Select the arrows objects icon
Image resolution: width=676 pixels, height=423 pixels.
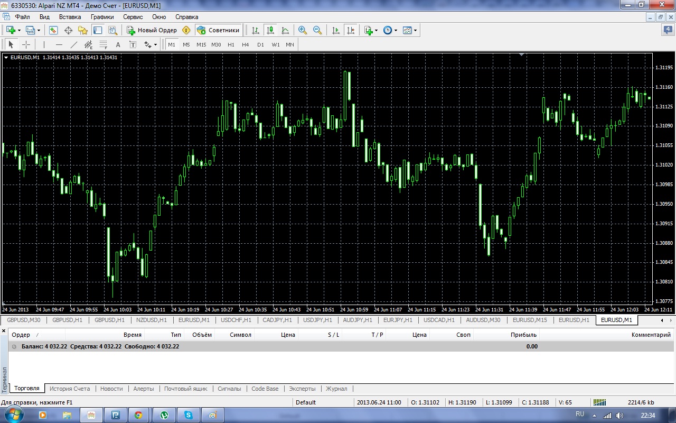147,45
